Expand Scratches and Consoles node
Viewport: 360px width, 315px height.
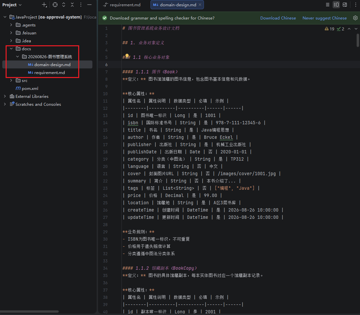click(5, 104)
